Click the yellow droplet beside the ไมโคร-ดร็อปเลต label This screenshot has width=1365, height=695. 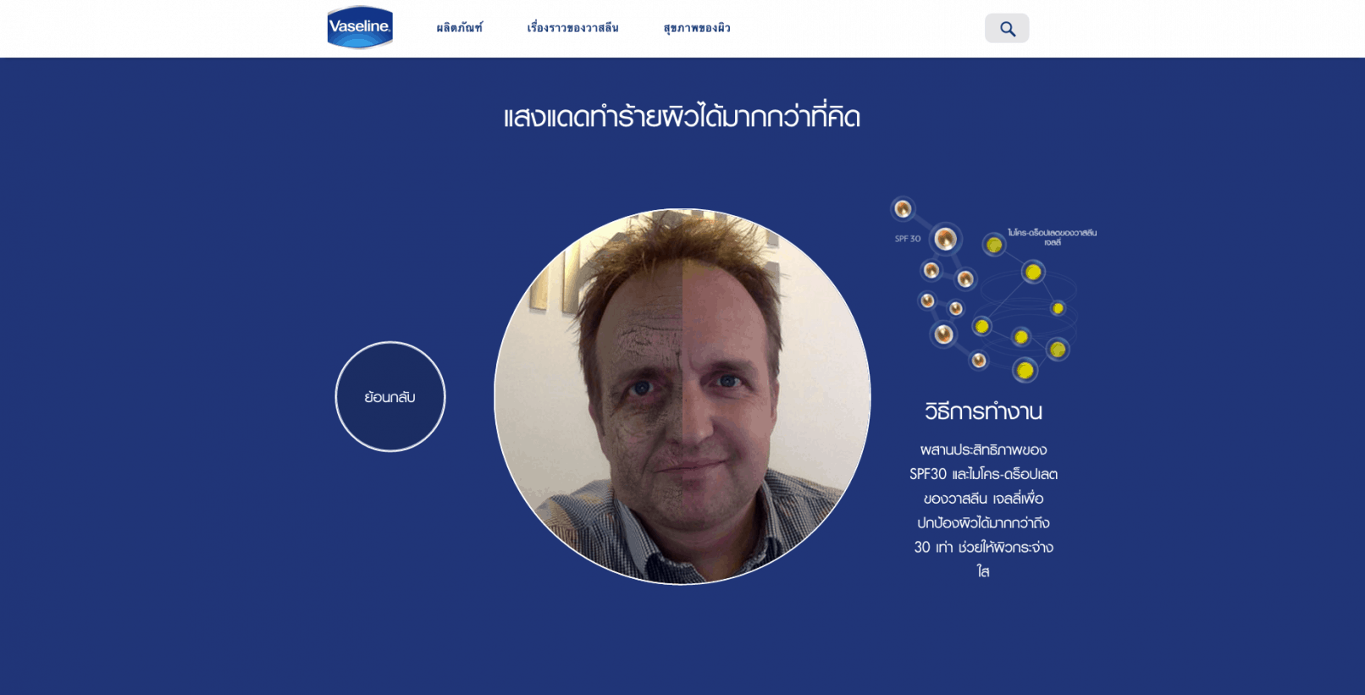(994, 245)
